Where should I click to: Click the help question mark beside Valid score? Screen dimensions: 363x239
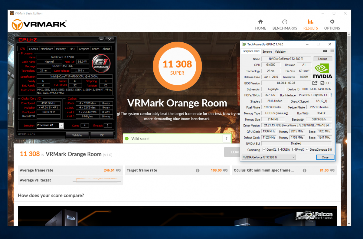tap(227, 139)
